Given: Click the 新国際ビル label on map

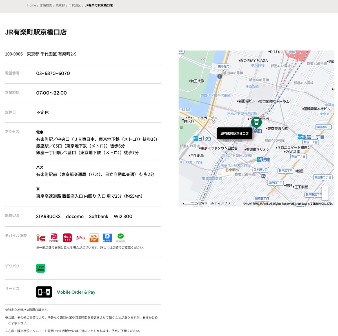Looking at the screenshot, I should (x=246, y=101).
